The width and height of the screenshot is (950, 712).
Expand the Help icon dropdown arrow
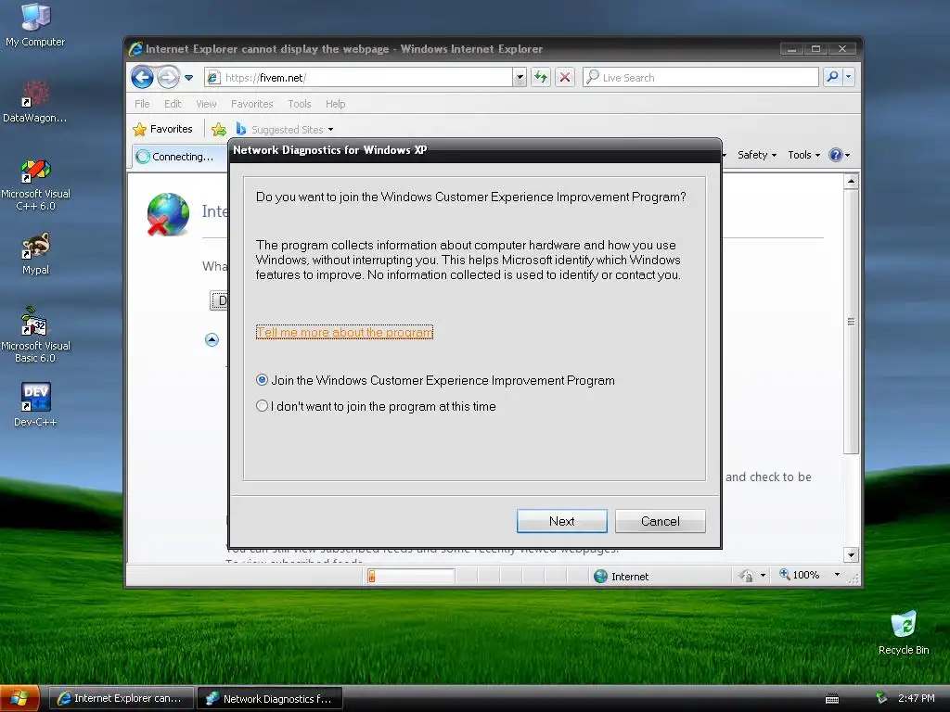848,156
